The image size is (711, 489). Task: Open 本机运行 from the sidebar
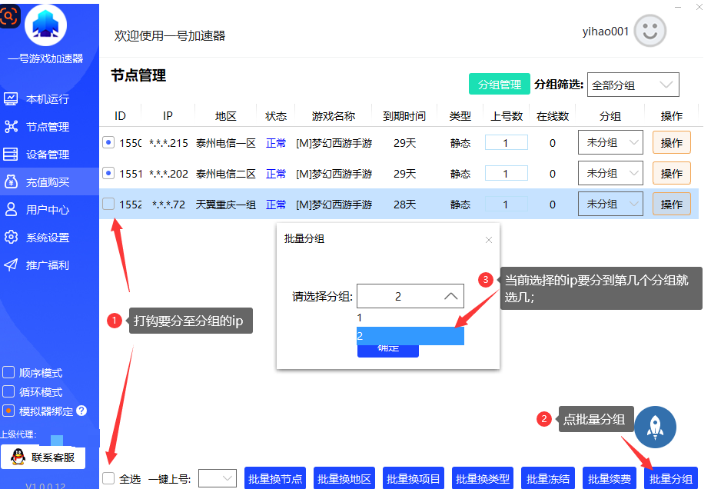[47, 99]
